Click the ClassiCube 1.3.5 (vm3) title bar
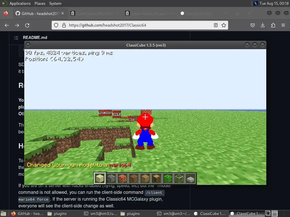290x217 pixels. pos(146,45)
